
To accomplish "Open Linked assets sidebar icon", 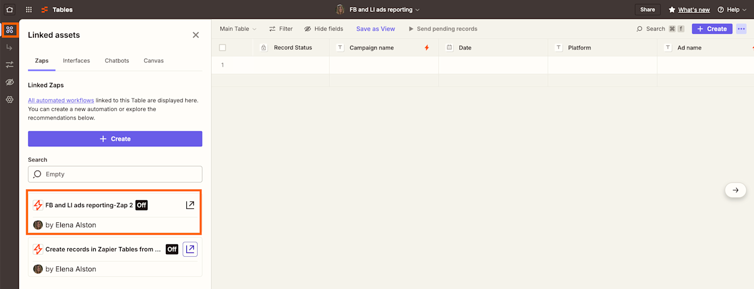I will tap(9, 30).
